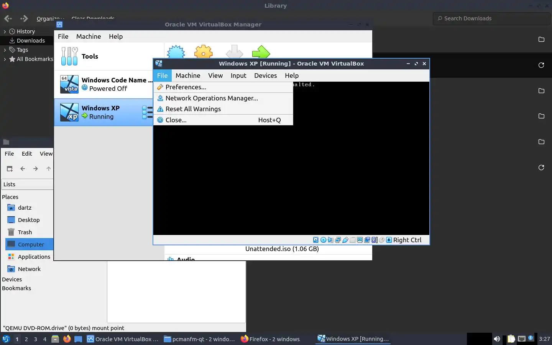This screenshot has height=345, width=552.
Task: Activate the pcmanfm-qt taskbar button
Action: 199,339
